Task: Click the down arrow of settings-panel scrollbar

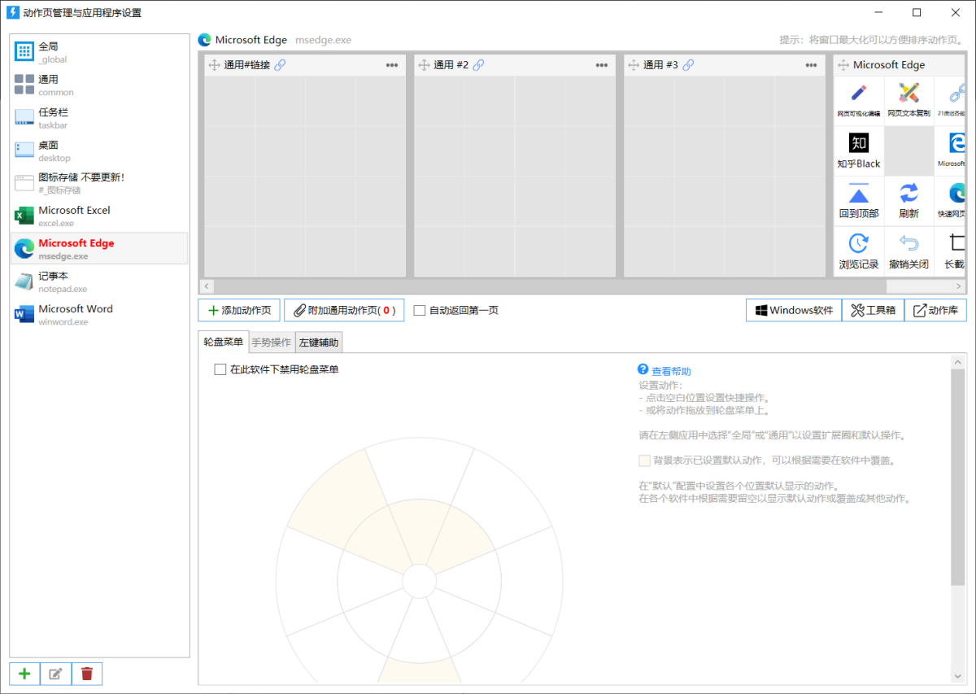Action: point(959,677)
